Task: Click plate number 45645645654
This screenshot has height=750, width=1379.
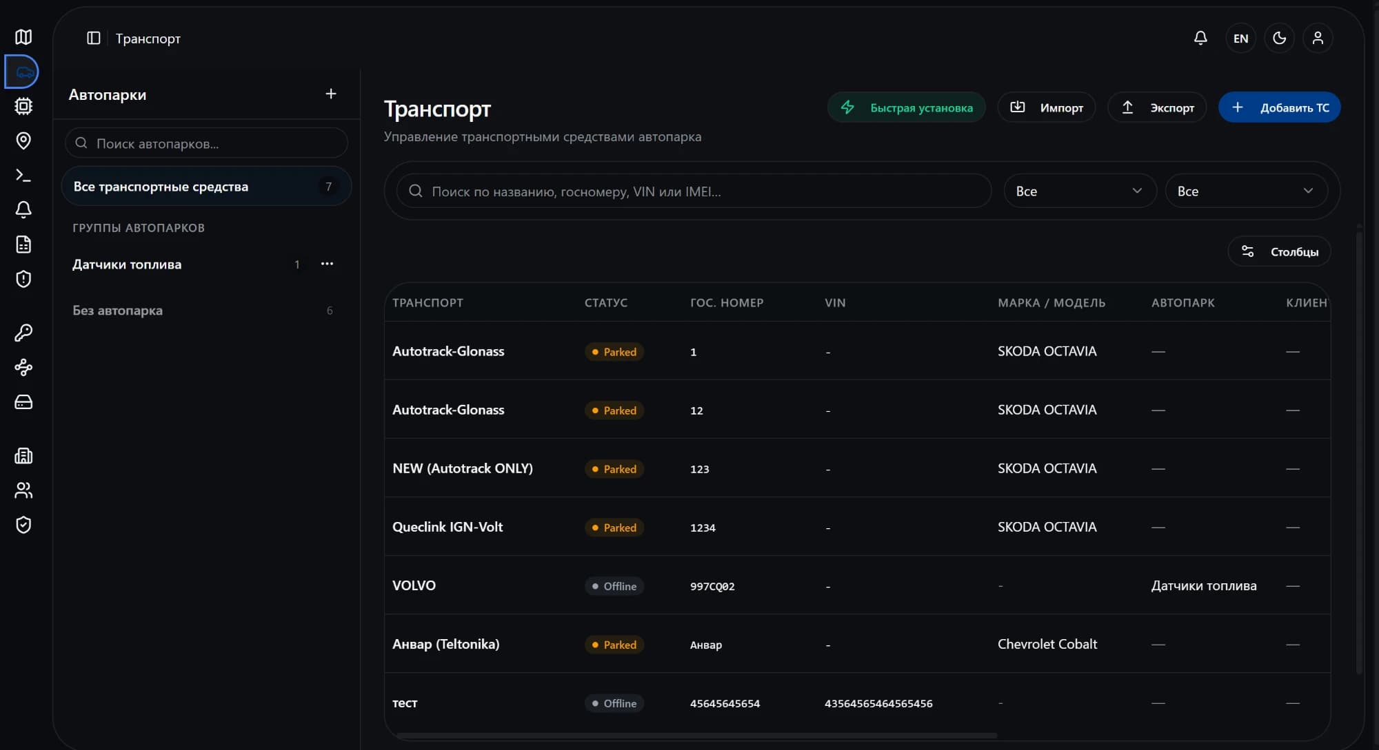Action: click(725, 703)
